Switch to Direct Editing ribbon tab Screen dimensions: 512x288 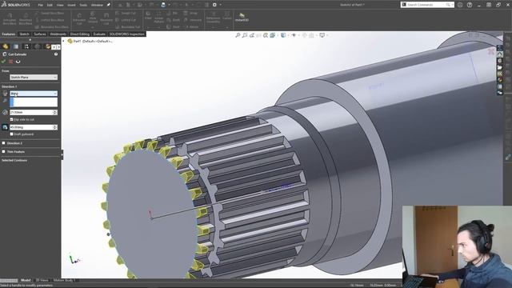[80, 34]
